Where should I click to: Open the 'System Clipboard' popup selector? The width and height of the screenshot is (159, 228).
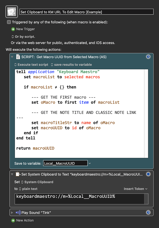coord(37,182)
